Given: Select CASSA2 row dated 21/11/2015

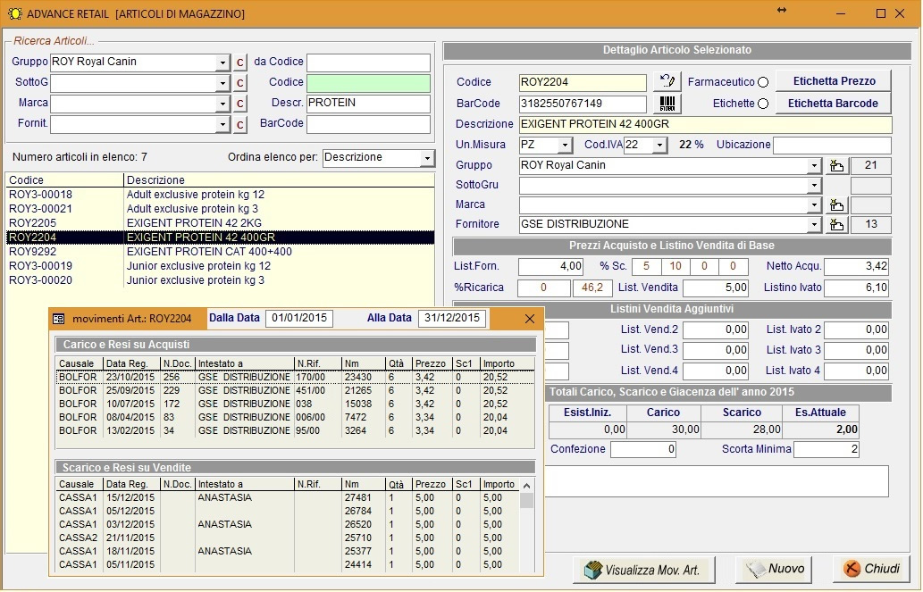Looking at the screenshot, I should point(288,538).
